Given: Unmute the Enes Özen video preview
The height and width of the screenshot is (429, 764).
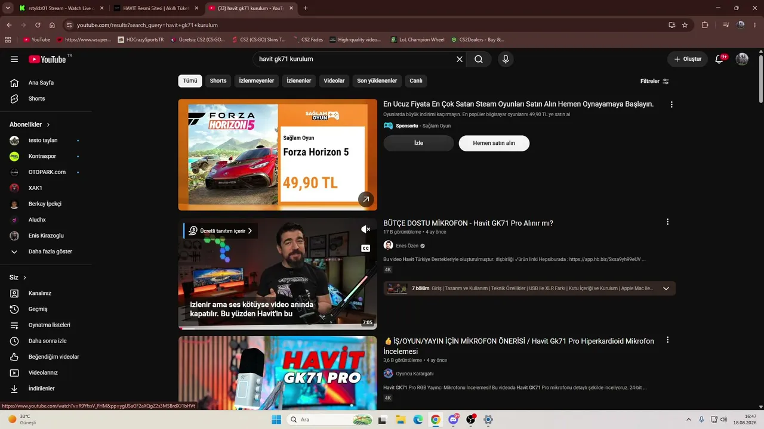Looking at the screenshot, I should click(366, 229).
